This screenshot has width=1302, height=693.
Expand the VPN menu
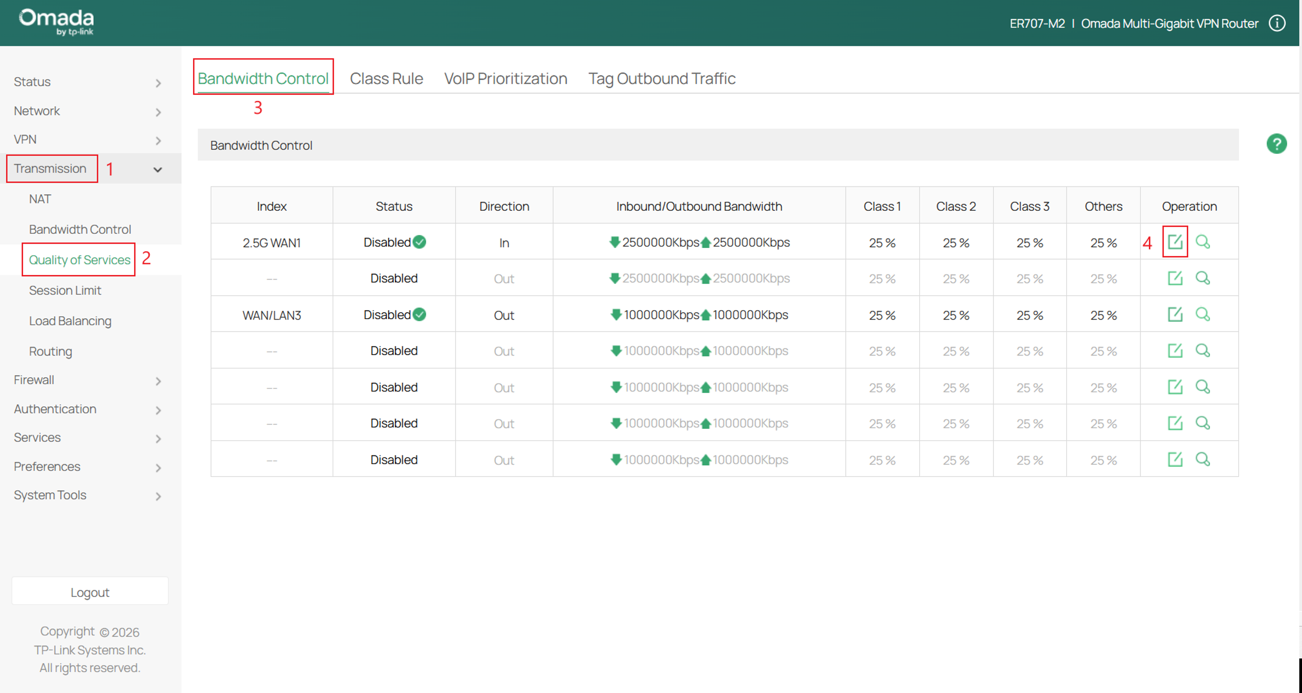90,140
